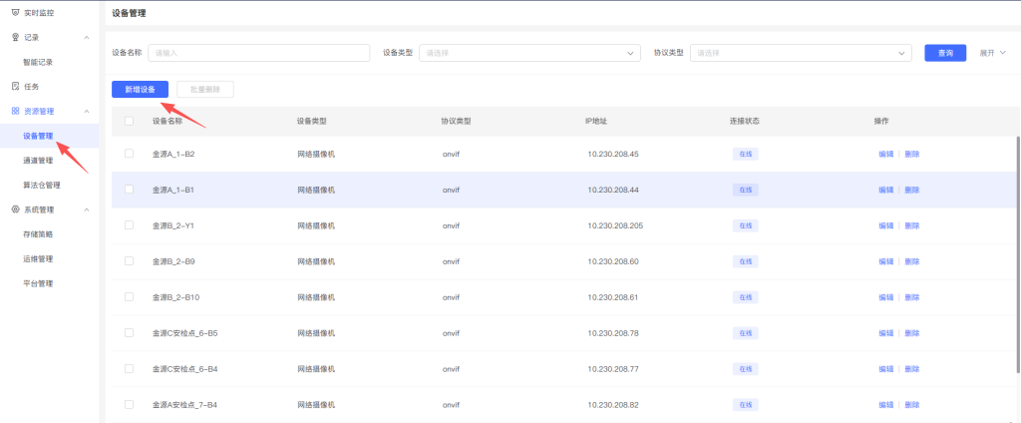The image size is (1021, 423).
Task: Click the 新增设备 button
Action: 140,90
